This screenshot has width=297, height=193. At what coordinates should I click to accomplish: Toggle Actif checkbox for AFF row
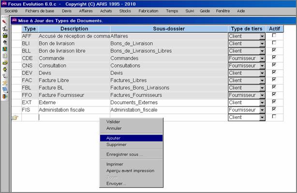coord(274,35)
